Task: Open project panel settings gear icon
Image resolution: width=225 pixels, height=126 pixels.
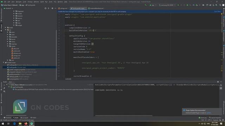Action: 52,8
